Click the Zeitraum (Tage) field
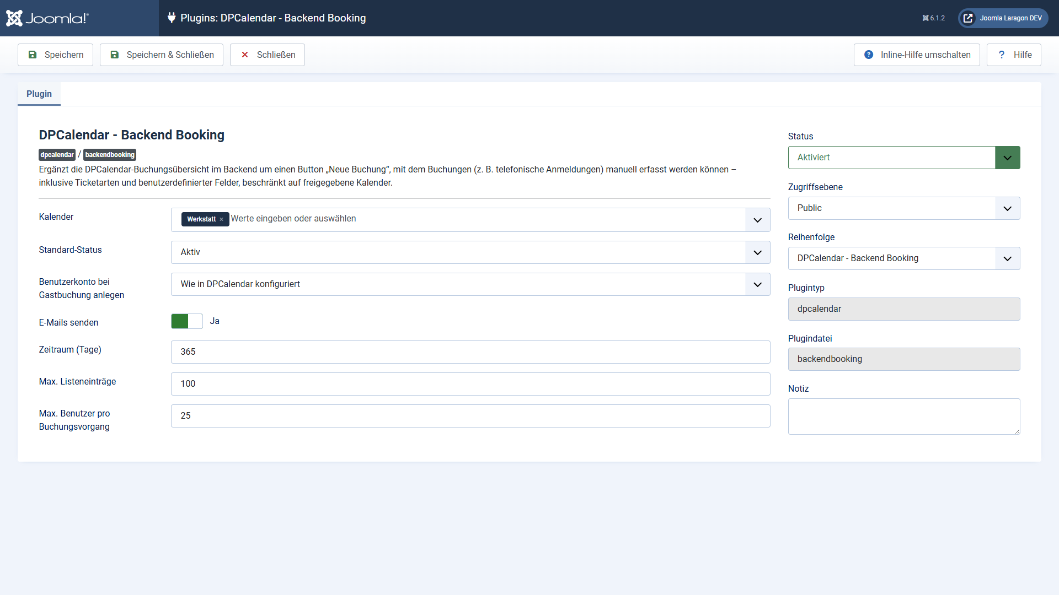1059x595 pixels. click(x=470, y=352)
